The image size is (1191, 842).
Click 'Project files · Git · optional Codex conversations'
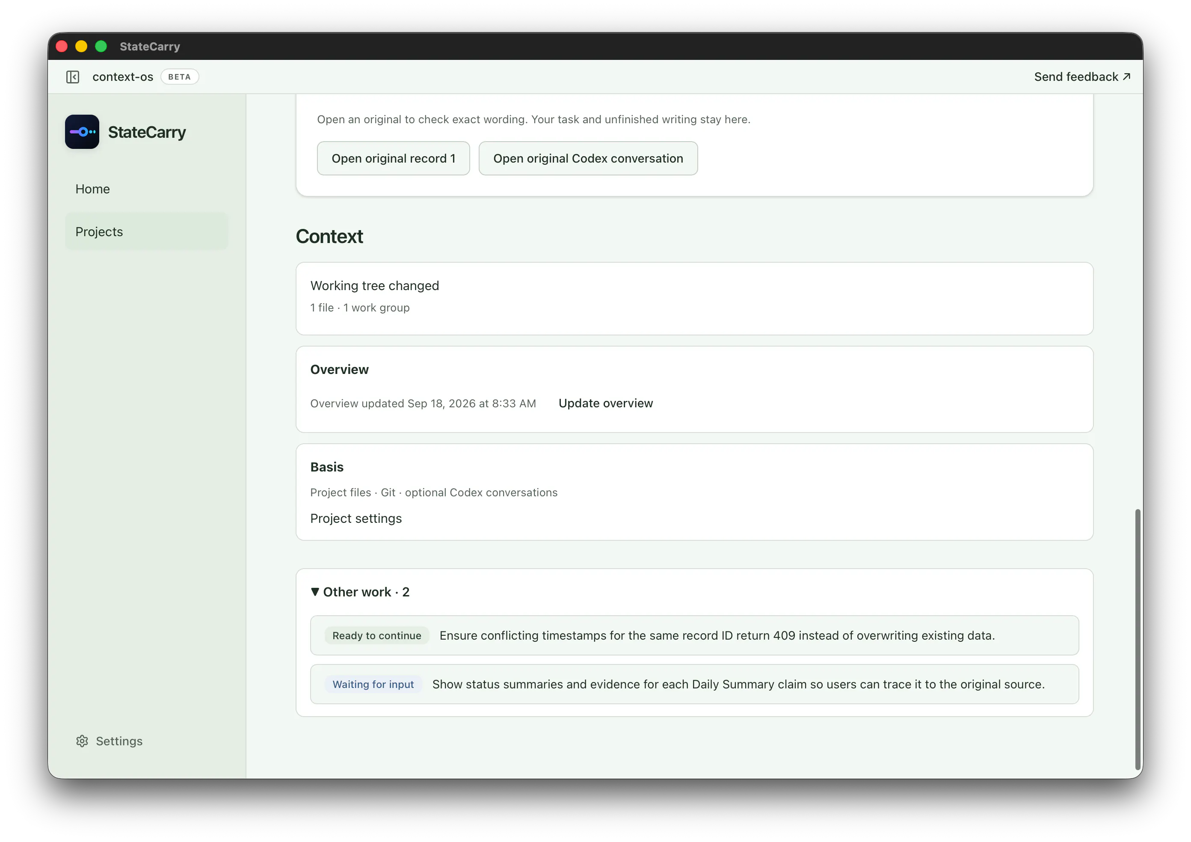(434, 492)
